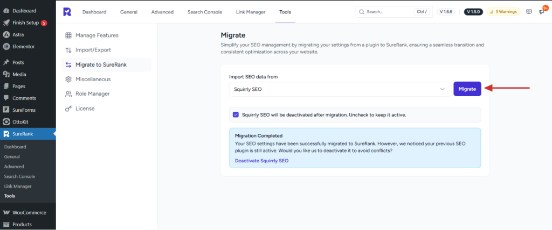Click the search magnifier icon
Screen dimensions: 552x230
[x=362, y=12]
